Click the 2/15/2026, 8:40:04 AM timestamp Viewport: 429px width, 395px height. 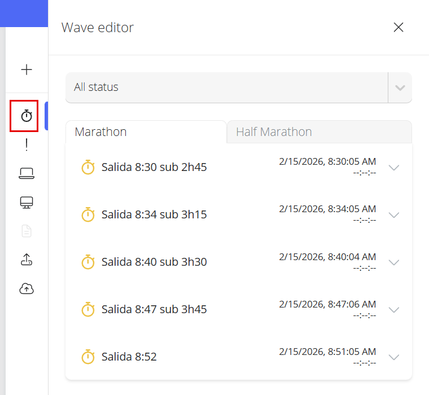coord(327,257)
